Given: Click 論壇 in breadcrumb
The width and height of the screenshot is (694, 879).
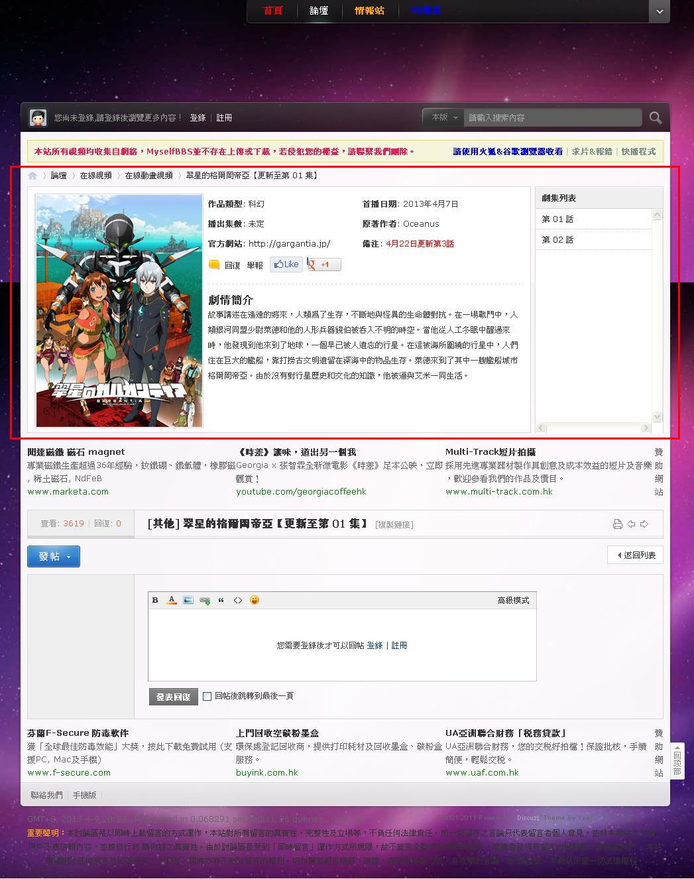Looking at the screenshot, I should tap(58, 176).
